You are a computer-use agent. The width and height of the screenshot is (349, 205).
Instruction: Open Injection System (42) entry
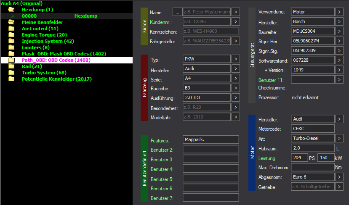[x=48, y=41]
